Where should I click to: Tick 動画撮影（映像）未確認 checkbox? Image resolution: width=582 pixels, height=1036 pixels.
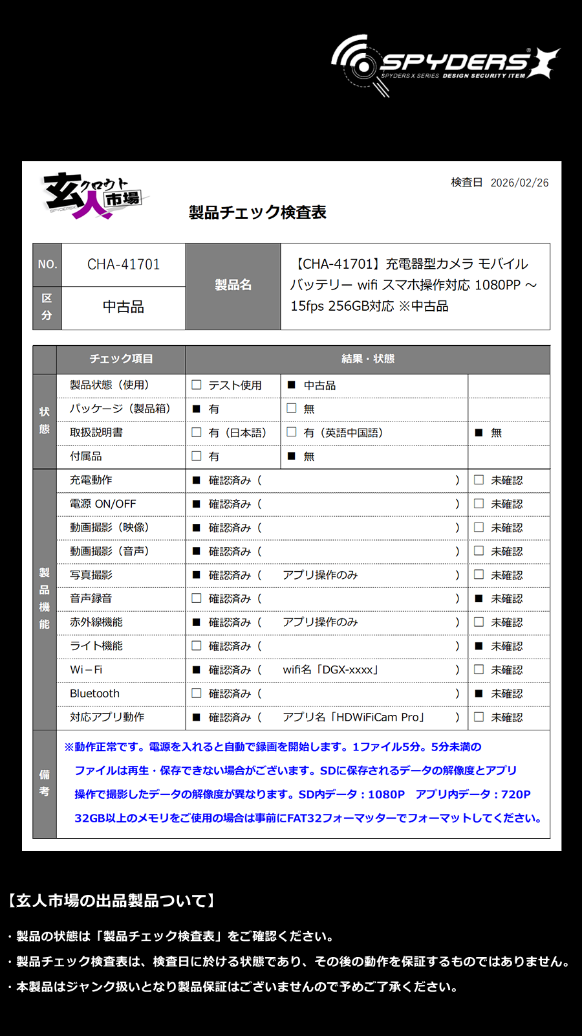(479, 528)
